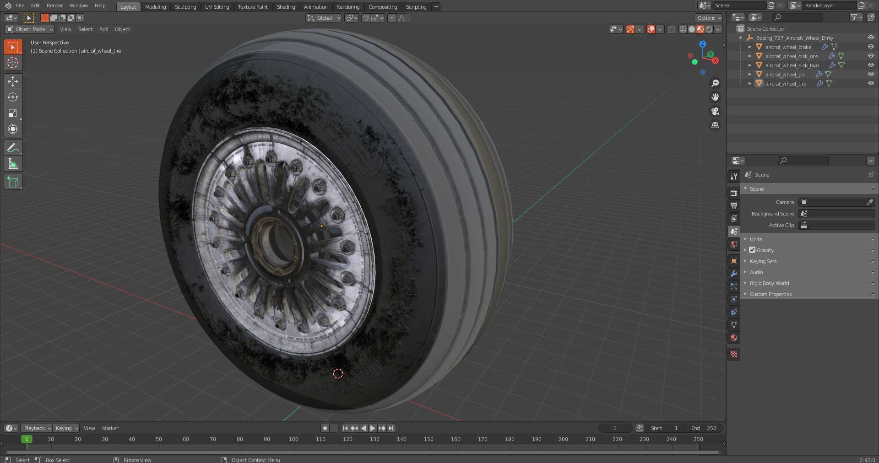Open Global transform orientation dropdown

pos(324,18)
